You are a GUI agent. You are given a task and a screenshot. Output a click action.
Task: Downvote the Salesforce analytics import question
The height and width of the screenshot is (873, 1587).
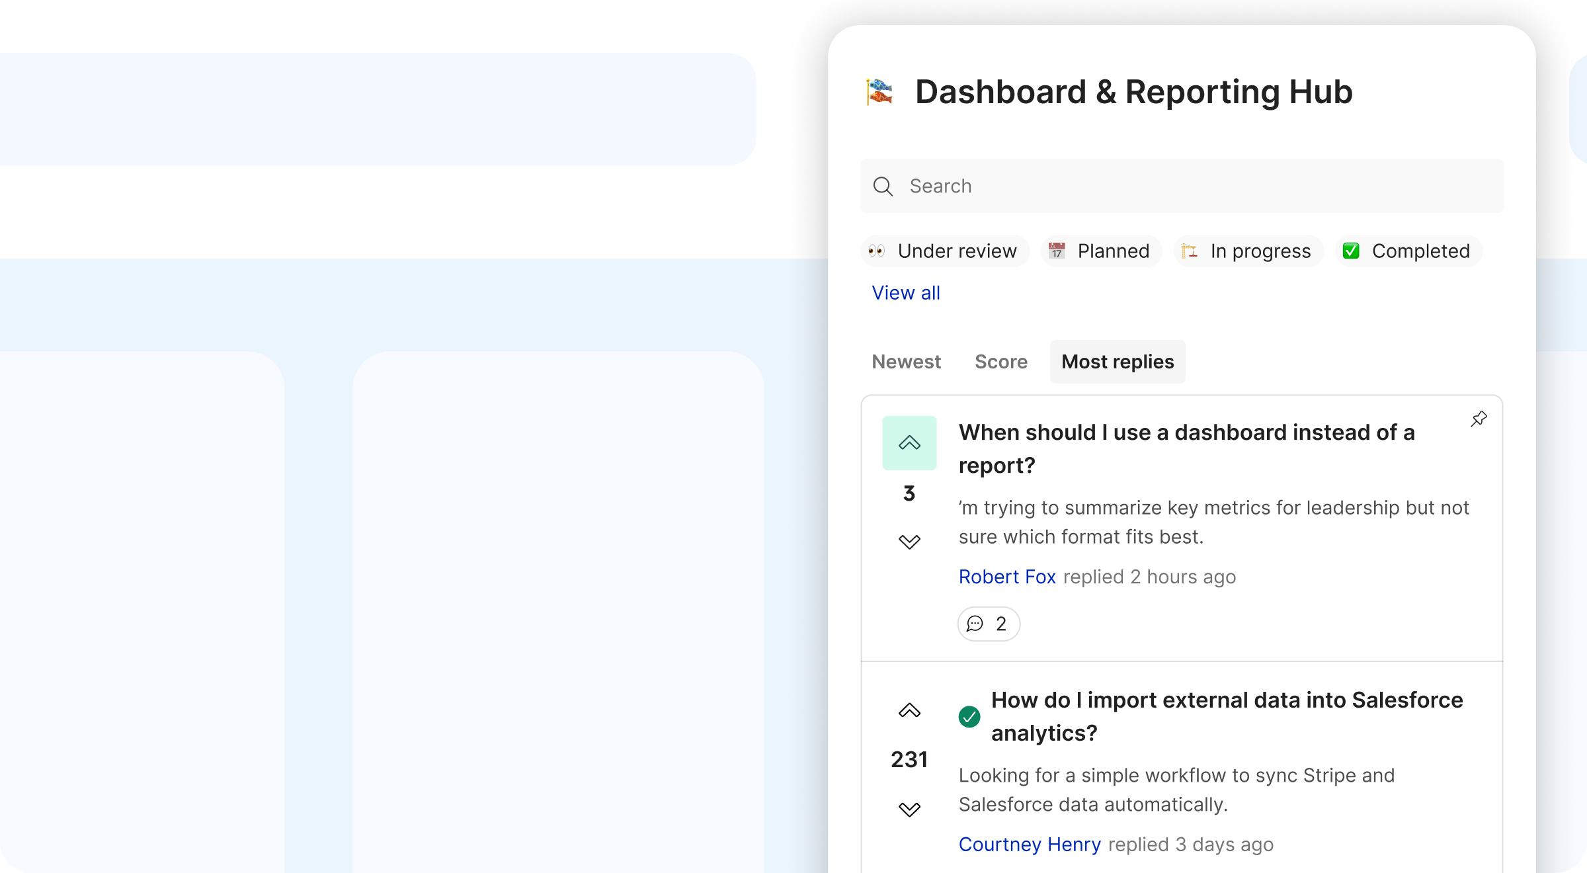(x=909, y=810)
